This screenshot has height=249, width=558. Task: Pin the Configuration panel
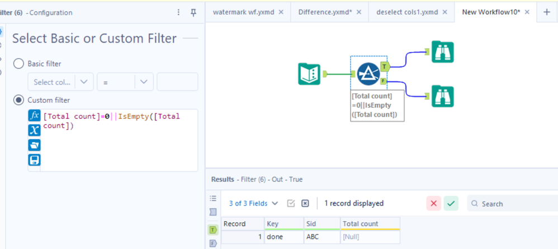click(x=193, y=12)
